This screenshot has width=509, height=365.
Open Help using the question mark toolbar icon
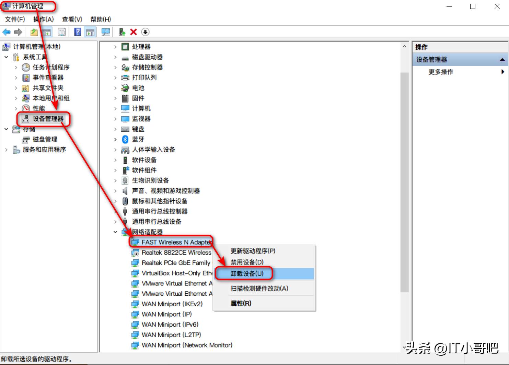pyautogui.click(x=78, y=32)
